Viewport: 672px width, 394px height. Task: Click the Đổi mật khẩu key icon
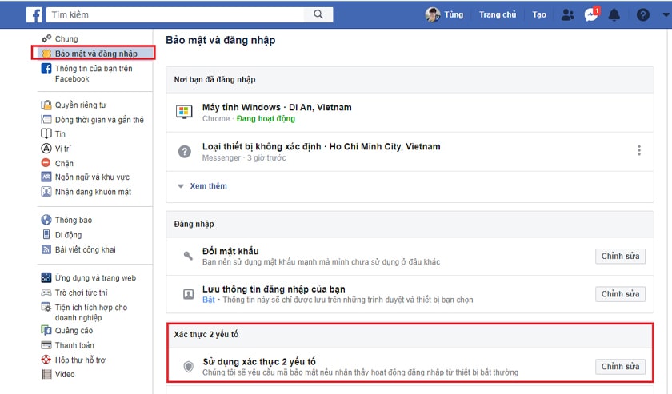coord(188,256)
